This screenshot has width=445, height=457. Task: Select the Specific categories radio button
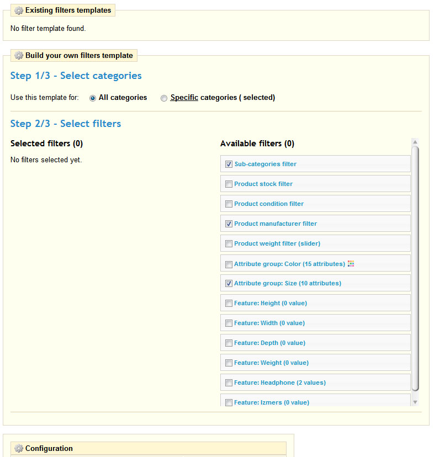pos(164,98)
